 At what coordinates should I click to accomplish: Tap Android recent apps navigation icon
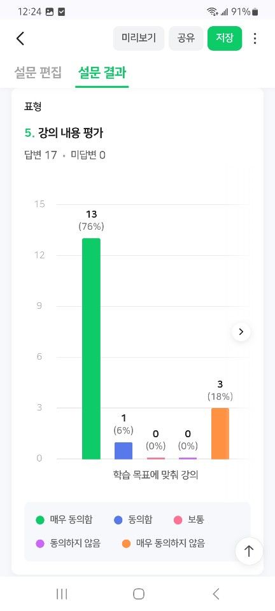point(62,594)
